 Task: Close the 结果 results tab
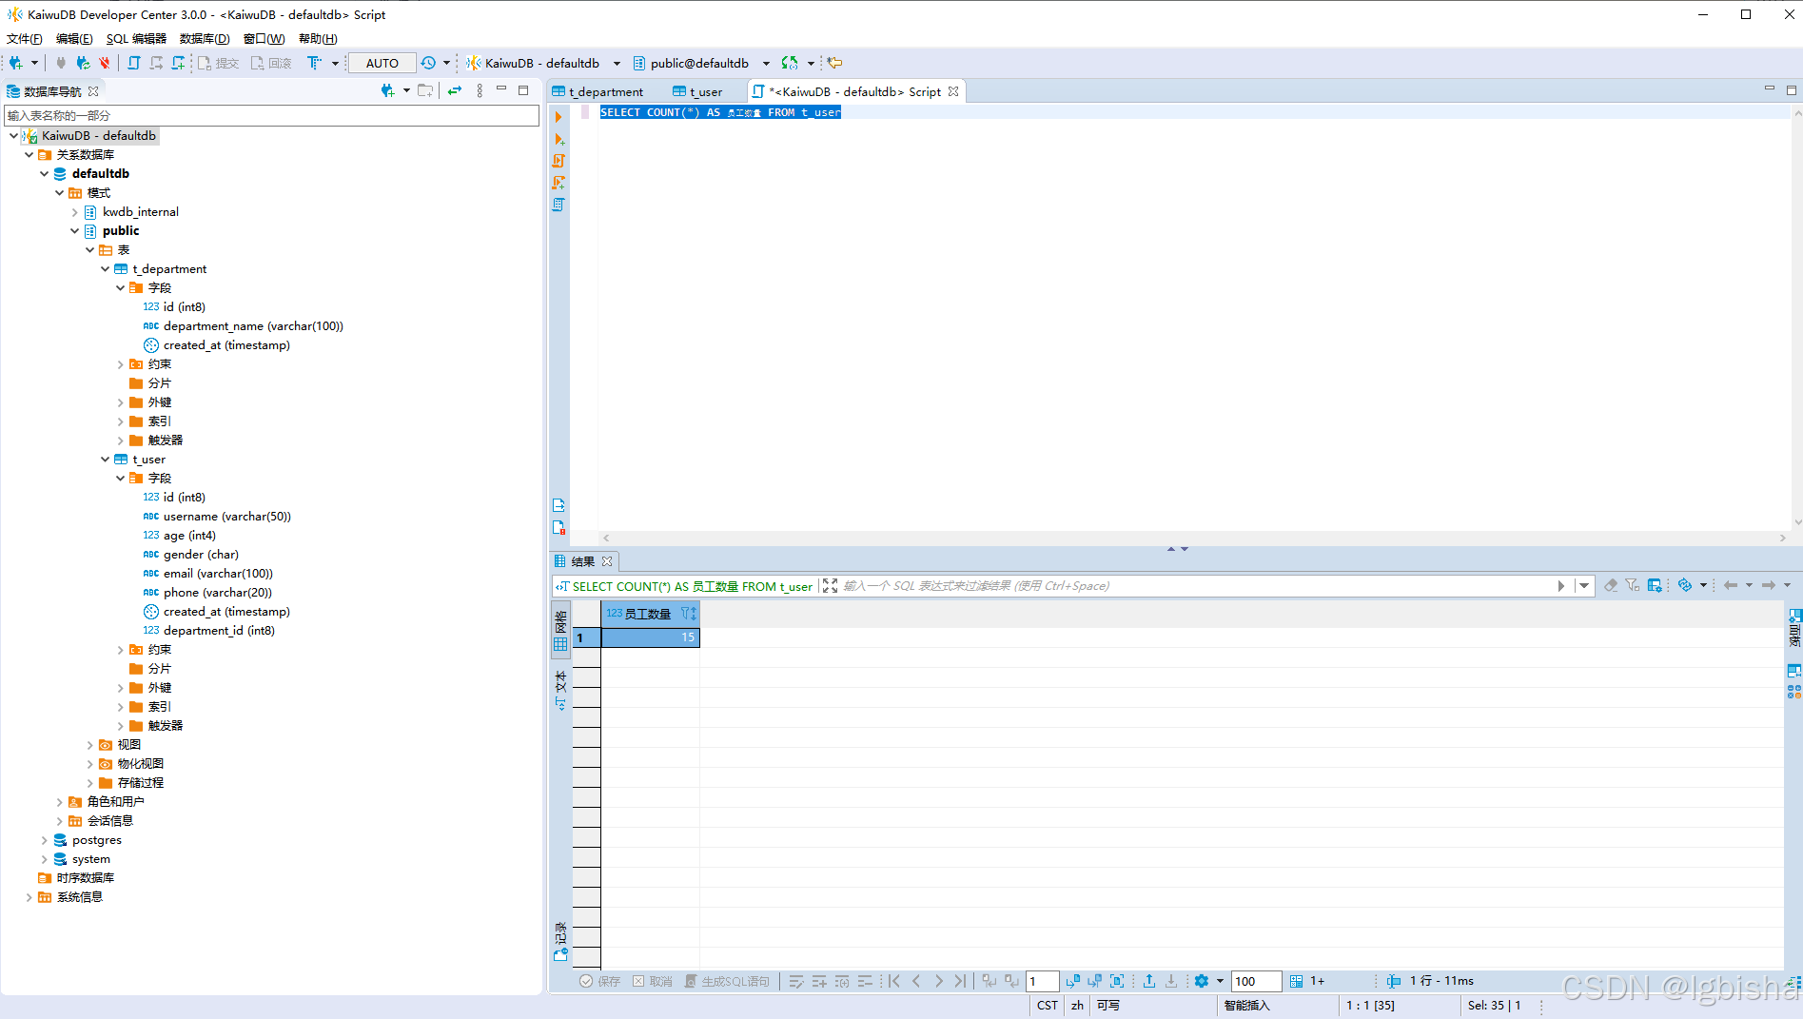(607, 561)
